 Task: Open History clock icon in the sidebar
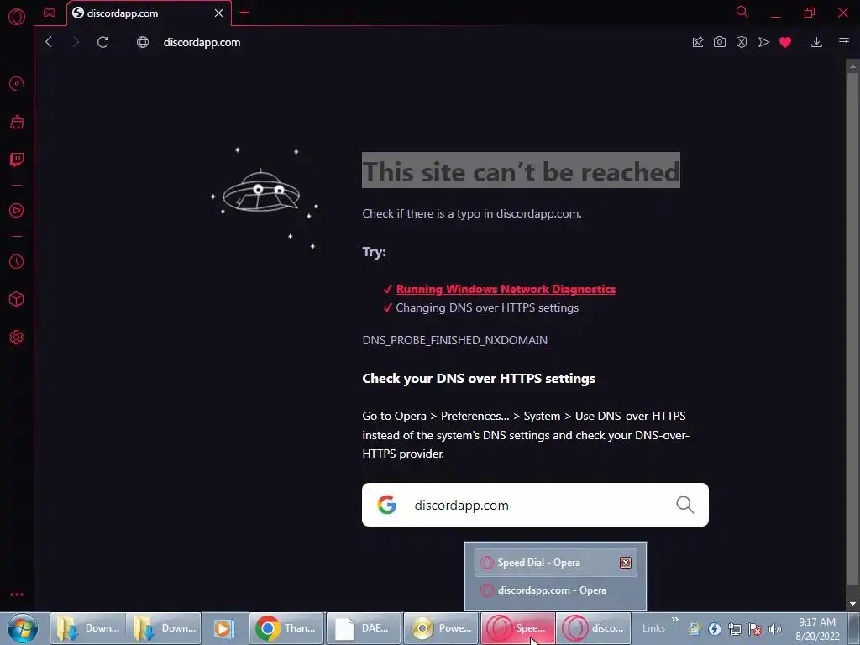[17, 262]
